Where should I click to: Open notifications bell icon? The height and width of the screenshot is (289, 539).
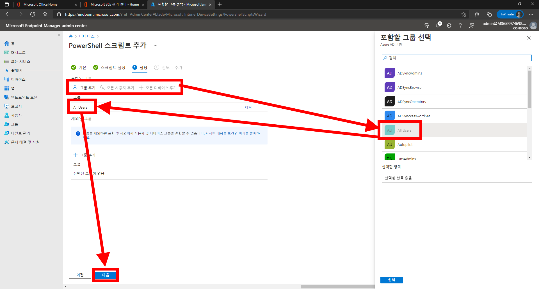438,25
